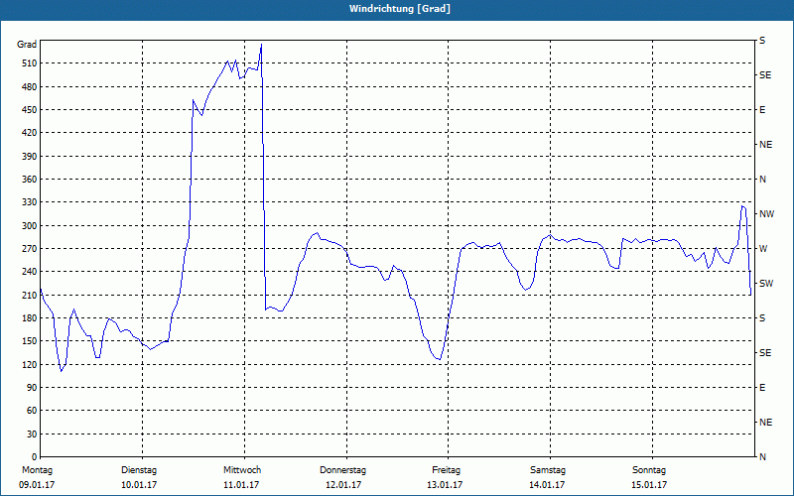The width and height of the screenshot is (794, 496).
Task: Select the 180 value on the degree axis
Action: point(30,318)
